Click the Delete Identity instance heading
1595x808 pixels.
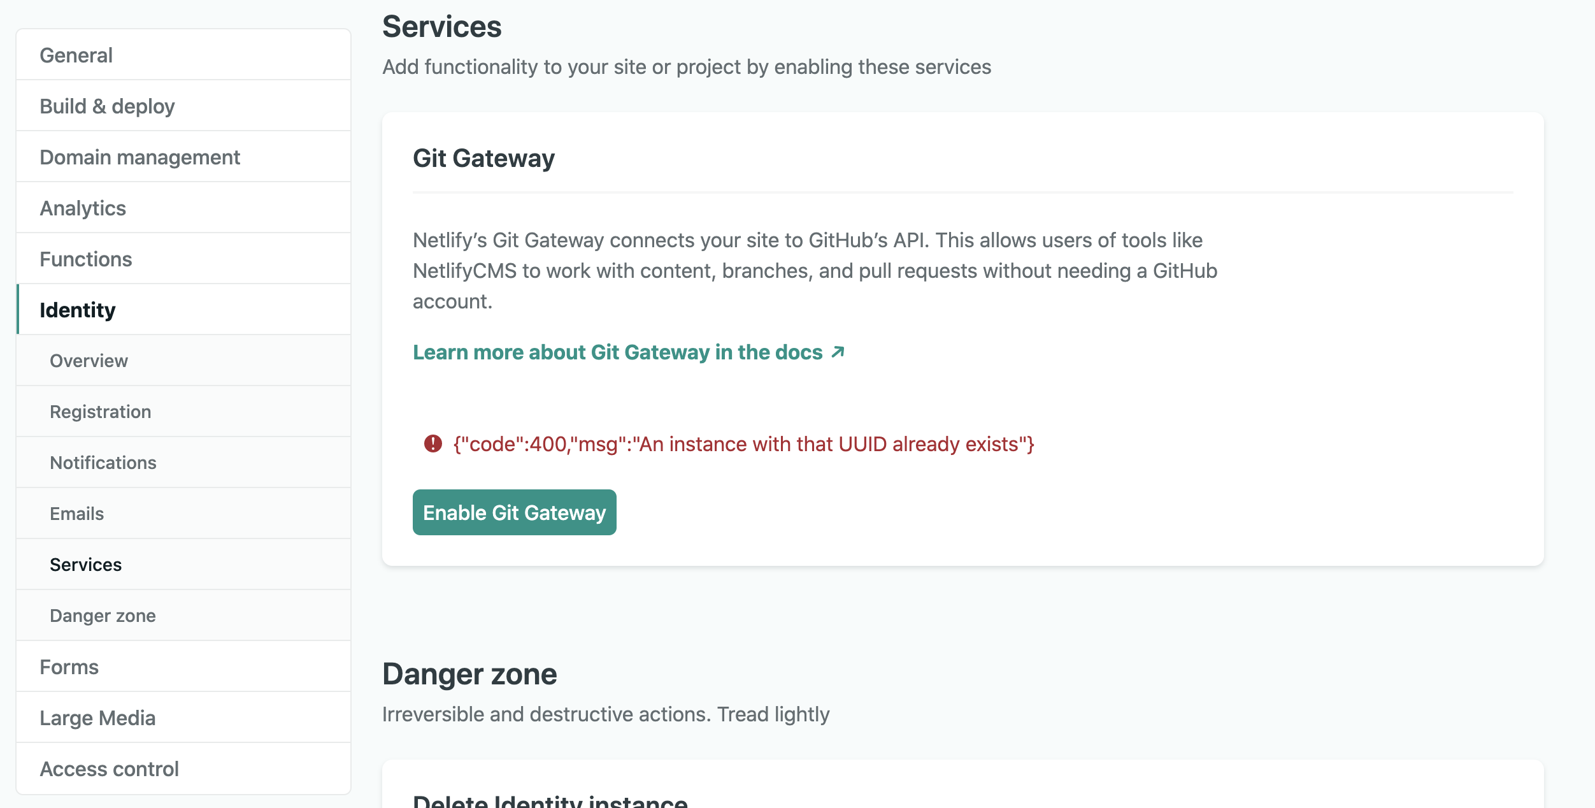[550, 802]
